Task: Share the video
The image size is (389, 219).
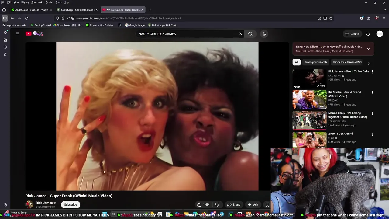Action: coord(234,205)
